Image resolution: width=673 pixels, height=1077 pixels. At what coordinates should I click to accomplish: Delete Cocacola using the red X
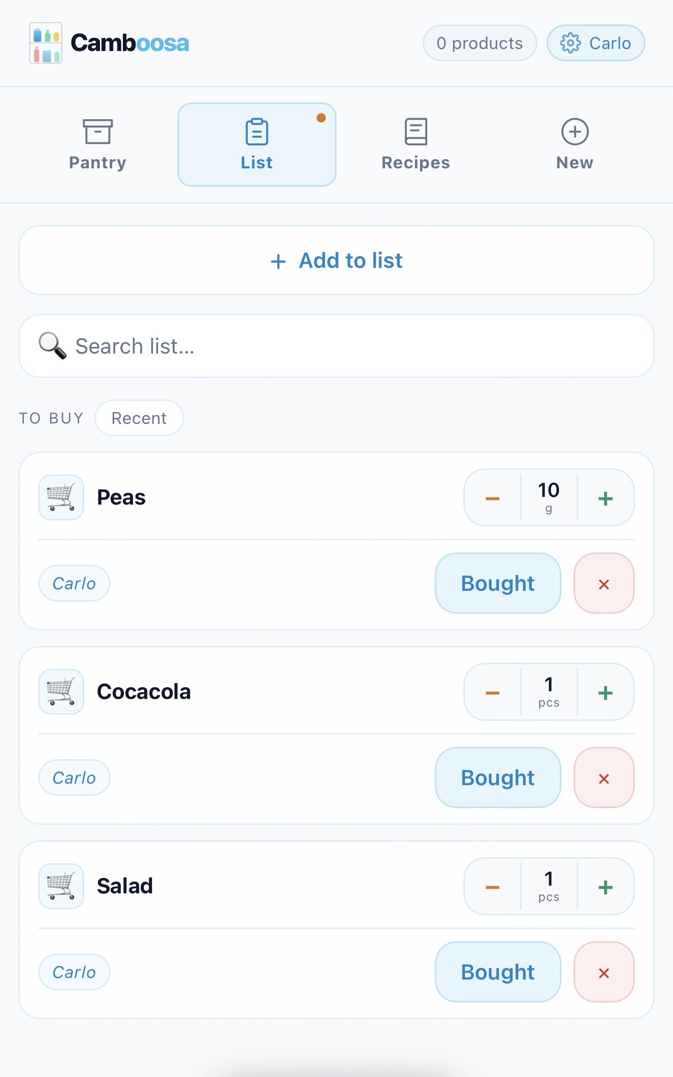point(604,778)
